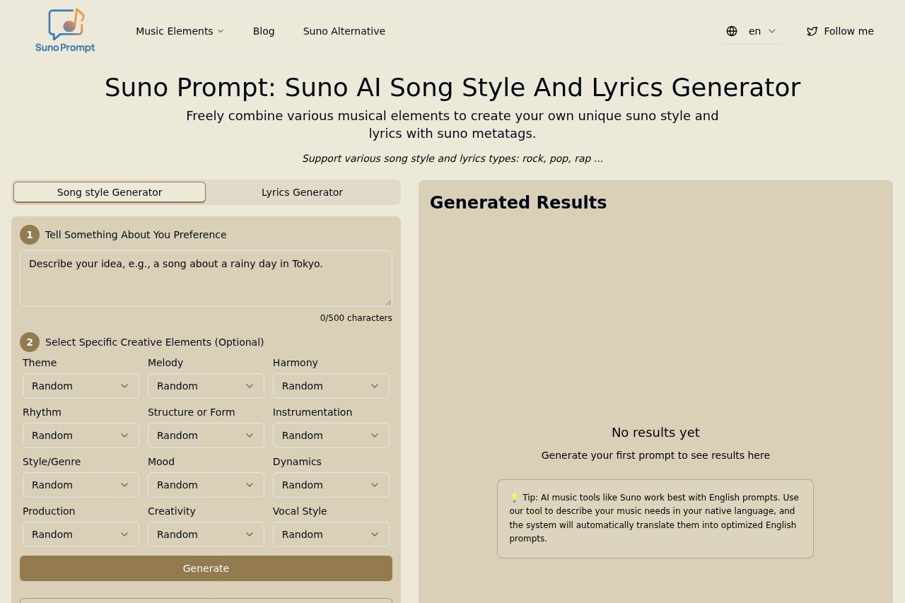The height and width of the screenshot is (603, 905).
Task: Select Song style Generator tab
Action: coord(110,192)
